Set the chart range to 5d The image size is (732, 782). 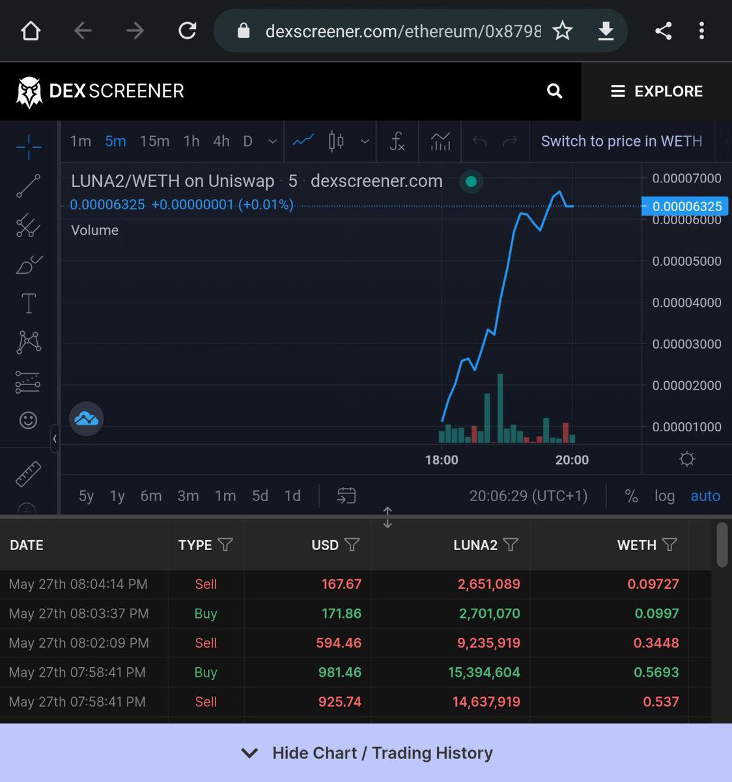(260, 496)
